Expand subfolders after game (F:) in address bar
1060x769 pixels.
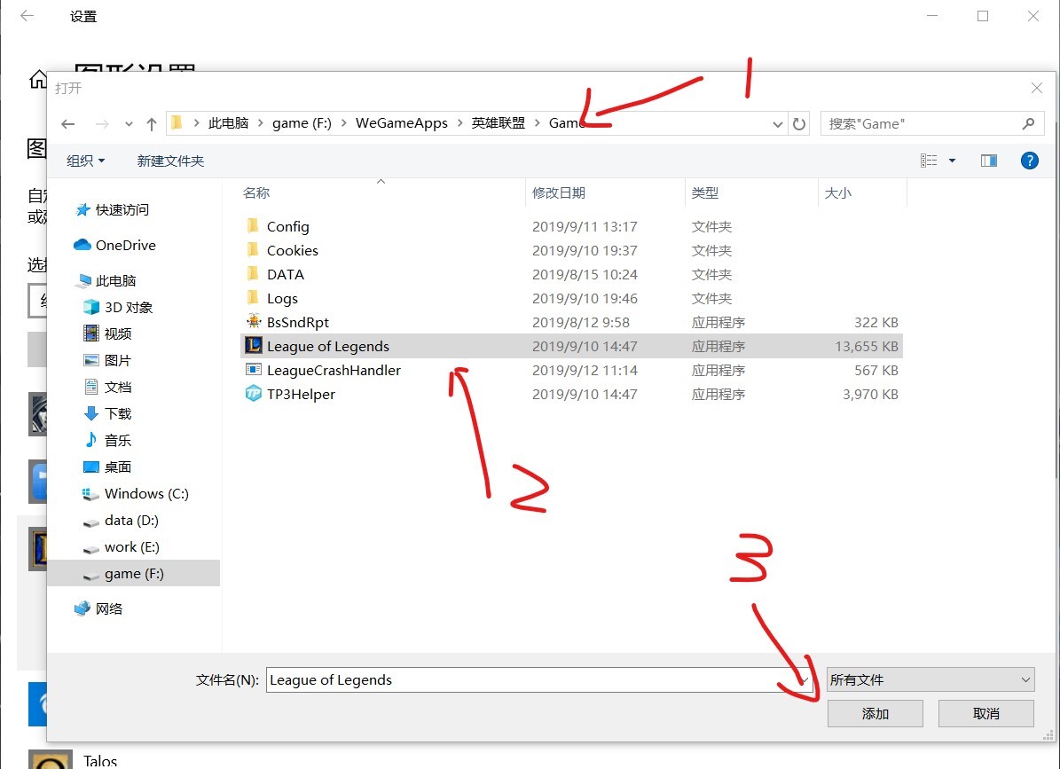point(343,123)
